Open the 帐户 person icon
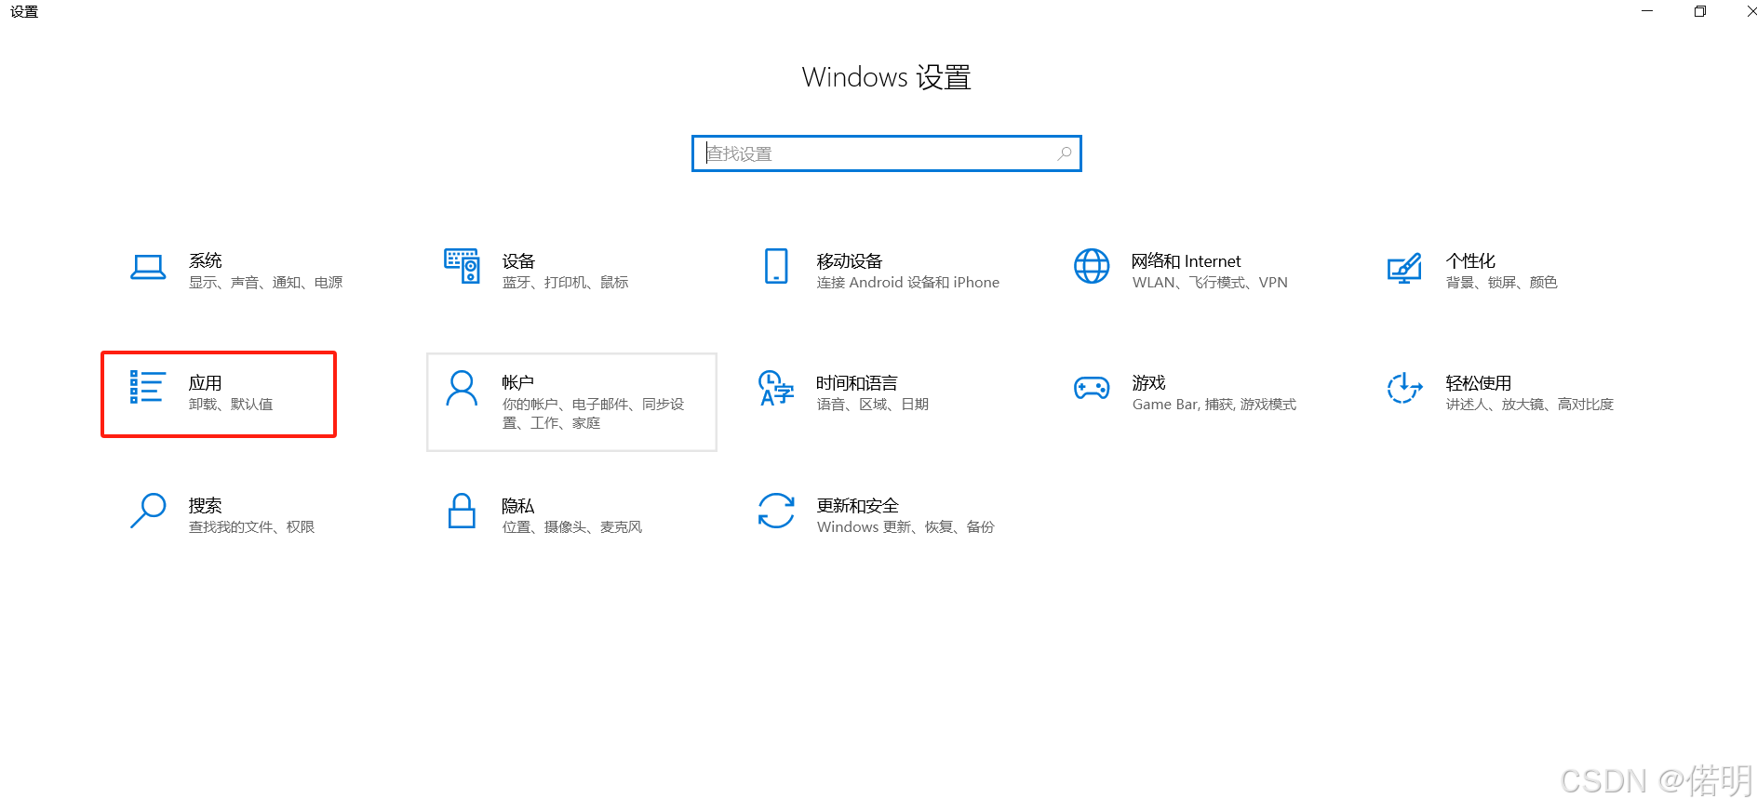This screenshot has width=1757, height=811. click(x=462, y=388)
